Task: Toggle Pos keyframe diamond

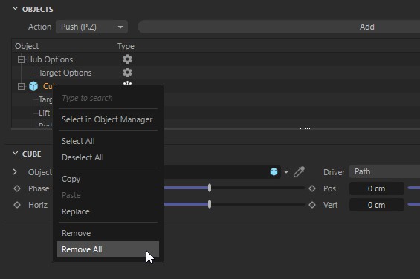Action: [312, 188]
